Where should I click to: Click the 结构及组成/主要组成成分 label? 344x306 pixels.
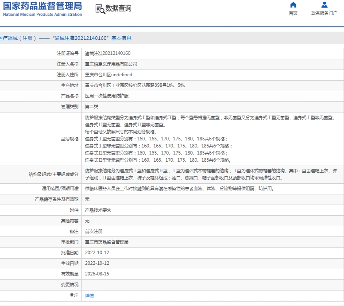[54, 174]
